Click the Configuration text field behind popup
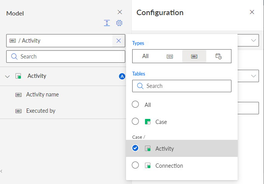 tap(248, 108)
